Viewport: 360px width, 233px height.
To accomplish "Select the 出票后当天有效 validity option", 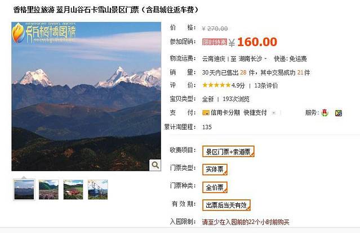I will click(226, 205).
